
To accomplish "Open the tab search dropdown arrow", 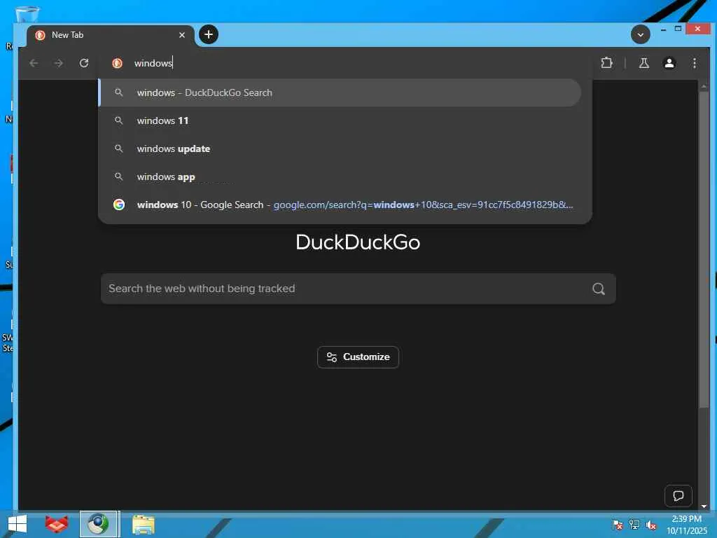I will click(x=640, y=34).
